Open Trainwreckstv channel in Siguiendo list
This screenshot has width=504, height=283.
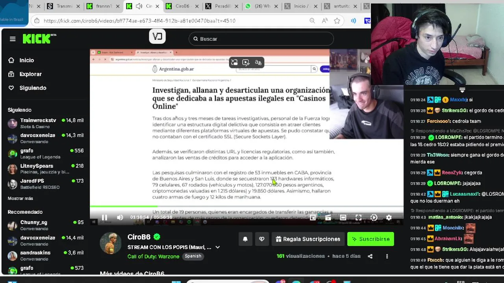pyautogui.click(x=46, y=123)
